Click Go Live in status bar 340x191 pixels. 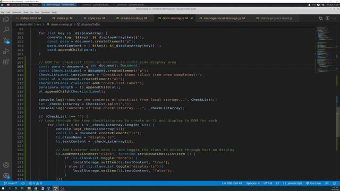(x=313, y=183)
